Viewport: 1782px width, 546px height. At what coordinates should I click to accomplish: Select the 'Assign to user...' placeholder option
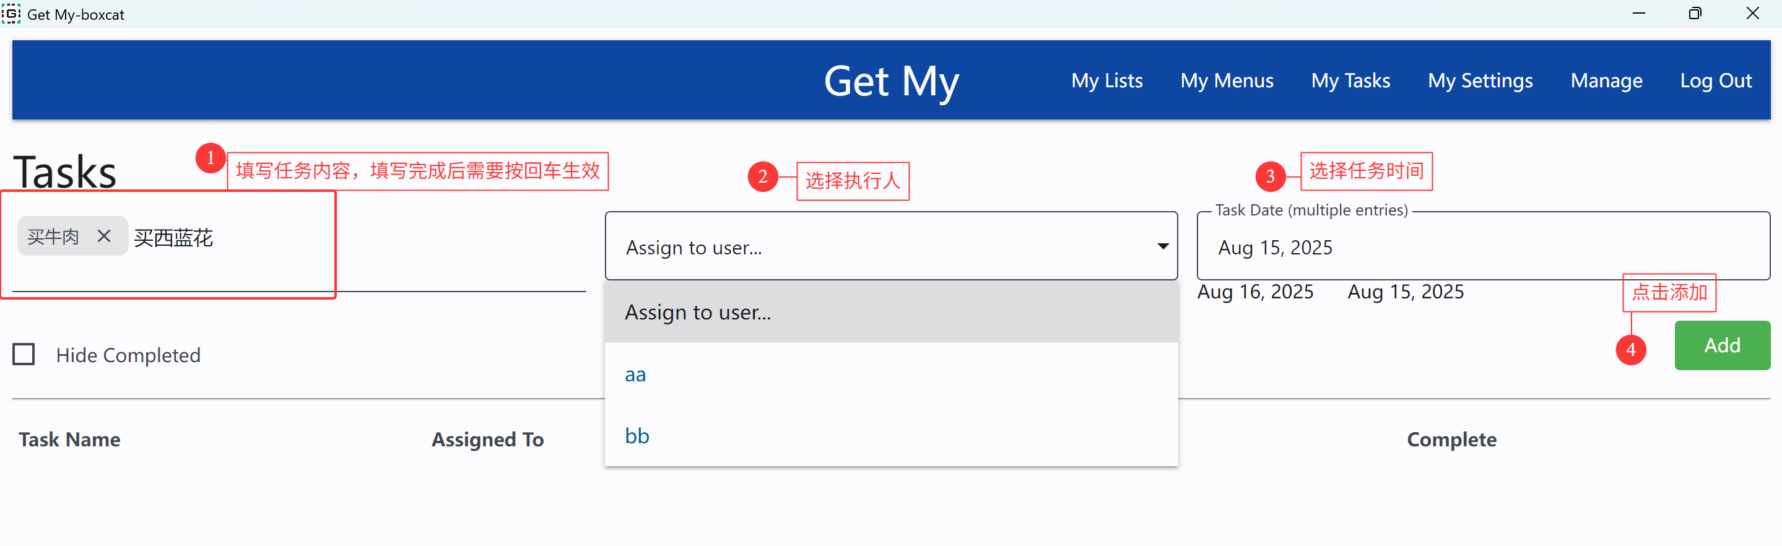[x=891, y=312]
